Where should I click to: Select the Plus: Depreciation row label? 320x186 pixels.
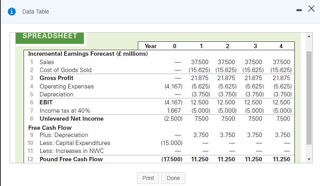coord(64,135)
